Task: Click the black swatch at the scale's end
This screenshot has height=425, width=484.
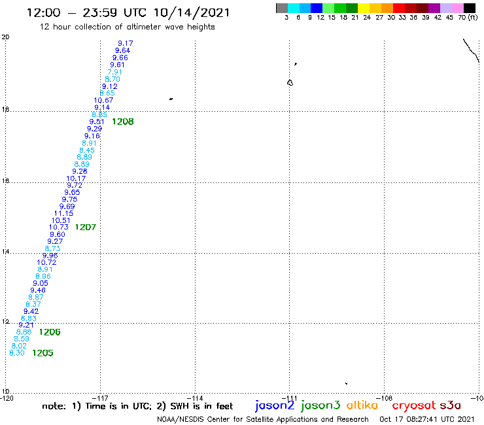Action: tap(469, 8)
